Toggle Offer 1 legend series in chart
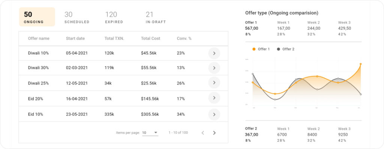Viewport: 384px width, 149px height. 261,49
